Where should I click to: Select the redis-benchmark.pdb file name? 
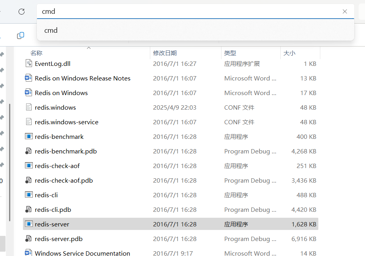click(66, 151)
